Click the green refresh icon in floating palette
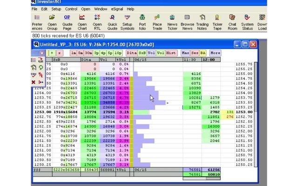The width and height of the screenshot is (298, 186). click(x=41, y=67)
